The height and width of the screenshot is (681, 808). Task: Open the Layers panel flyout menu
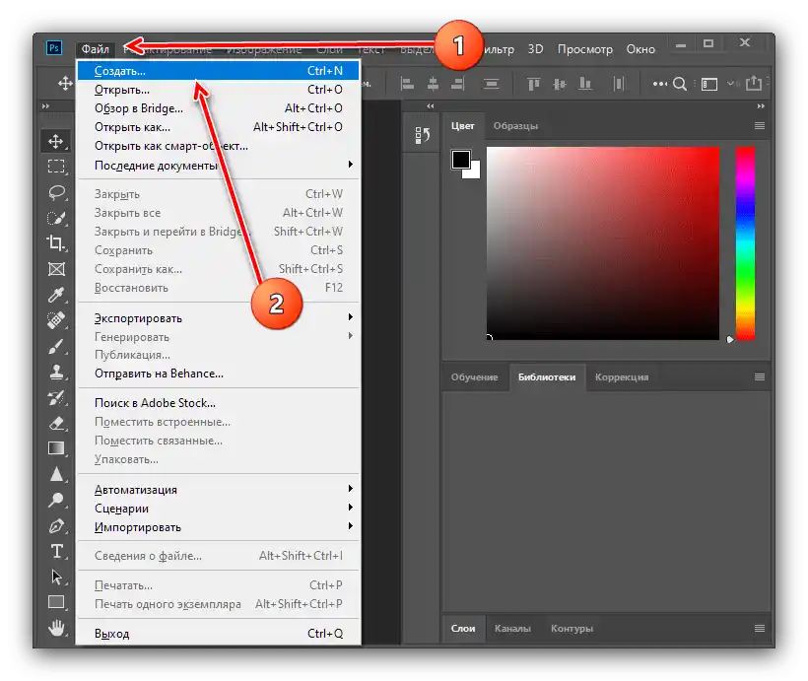pos(760,628)
